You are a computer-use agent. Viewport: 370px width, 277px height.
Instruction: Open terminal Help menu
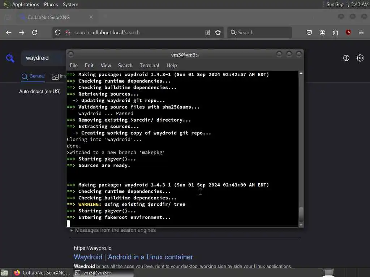tap(172, 66)
